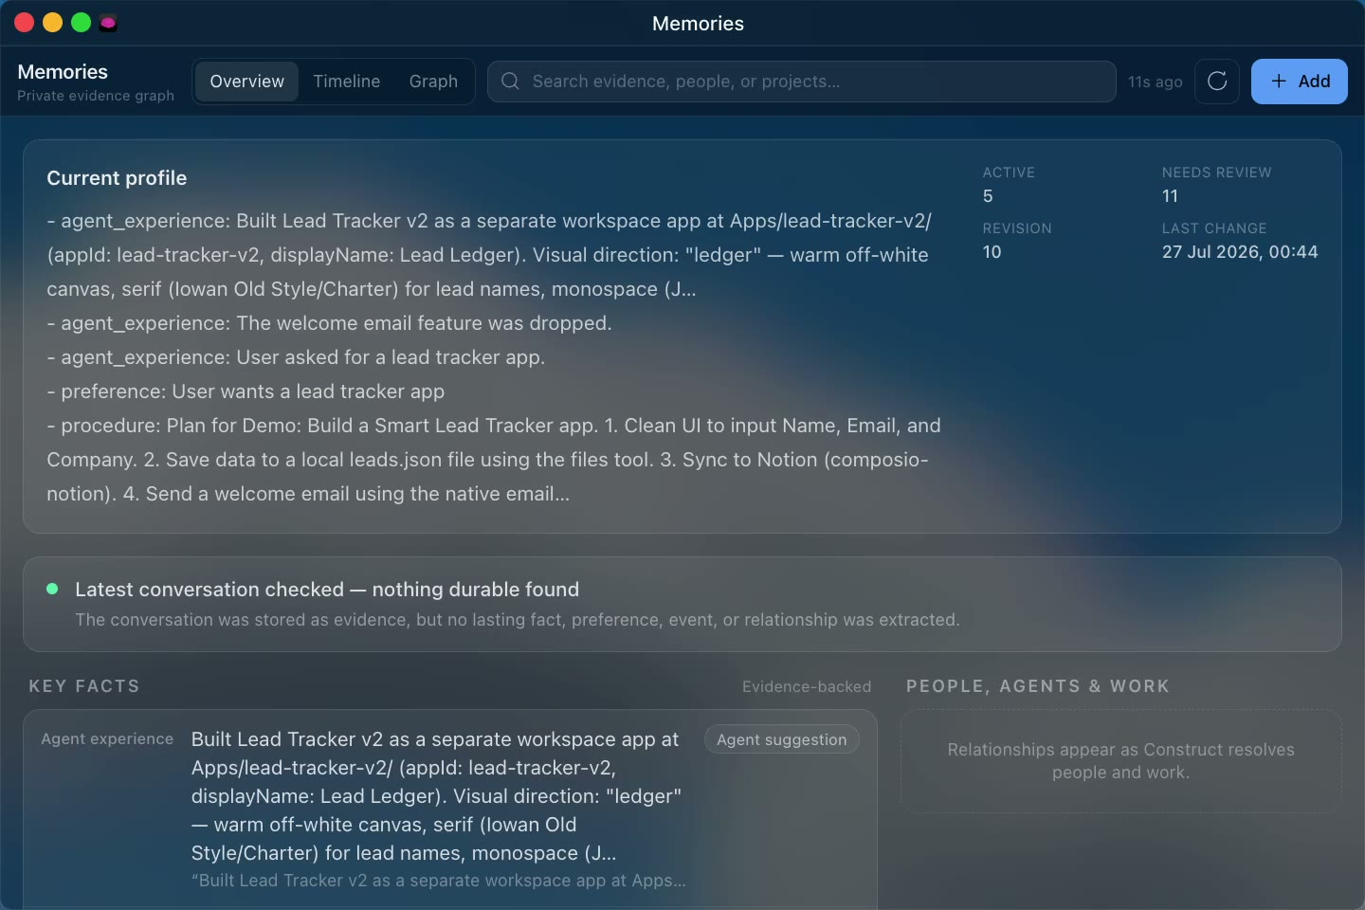1365x910 pixels.
Task: Click the PEOPLE, AGENTS & WORK heading
Action: click(x=1038, y=686)
